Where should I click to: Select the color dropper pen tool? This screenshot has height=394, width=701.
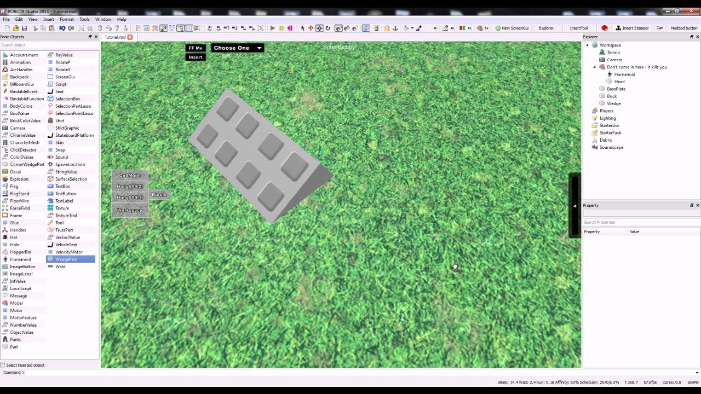(x=419, y=28)
